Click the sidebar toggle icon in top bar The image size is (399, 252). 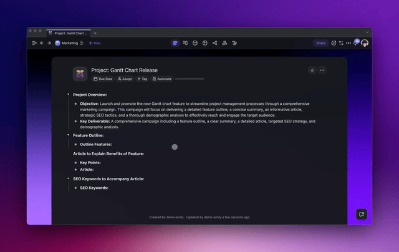pyautogui.click(x=34, y=43)
